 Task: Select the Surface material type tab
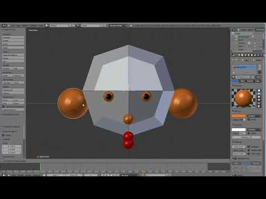(235, 81)
